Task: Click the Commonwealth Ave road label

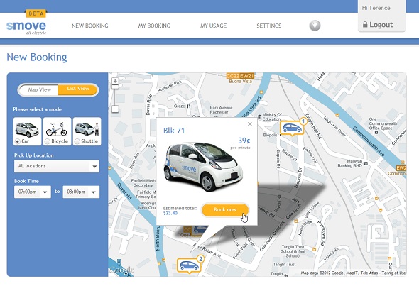Action: point(369,141)
